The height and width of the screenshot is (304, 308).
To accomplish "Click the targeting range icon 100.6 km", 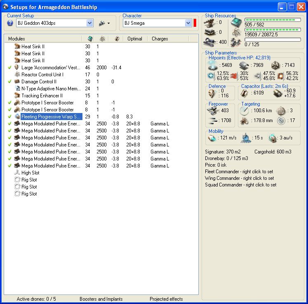I will (x=244, y=111).
